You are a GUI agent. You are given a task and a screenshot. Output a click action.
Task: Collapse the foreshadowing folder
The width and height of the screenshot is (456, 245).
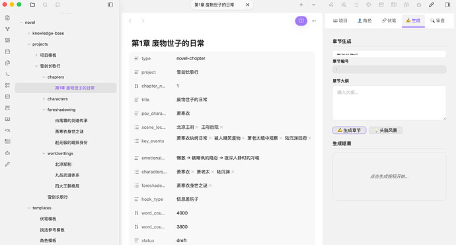pos(44,110)
